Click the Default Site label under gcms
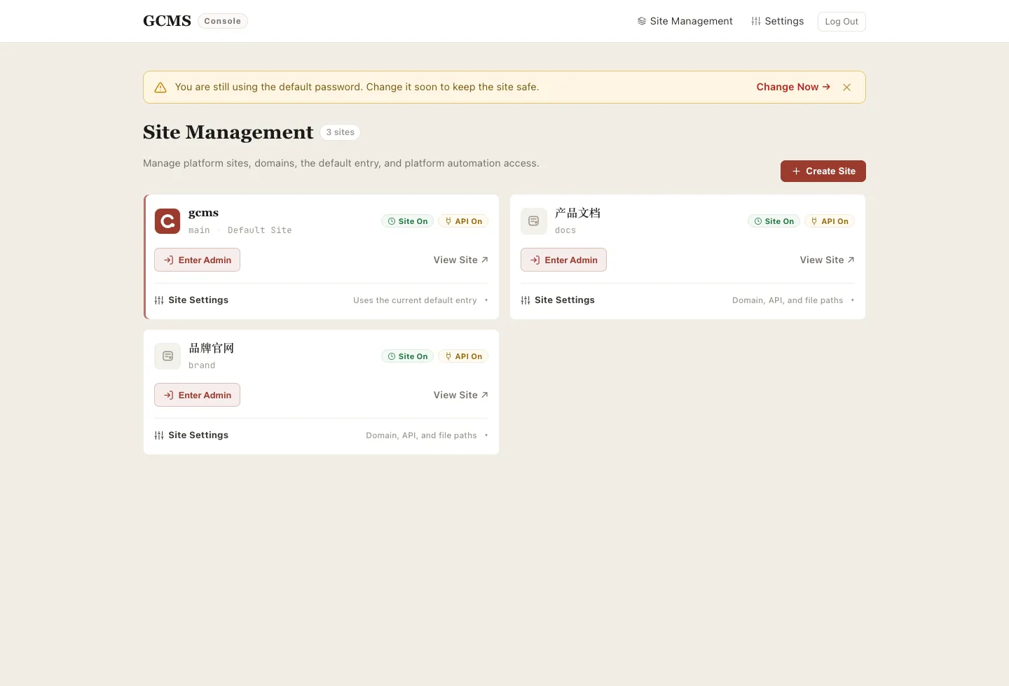The height and width of the screenshot is (686, 1009). pos(259,230)
